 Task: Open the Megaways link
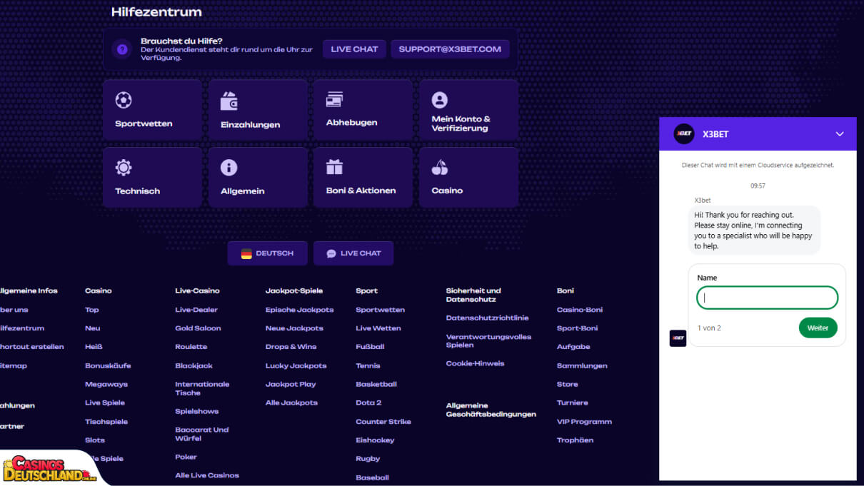pyautogui.click(x=106, y=384)
